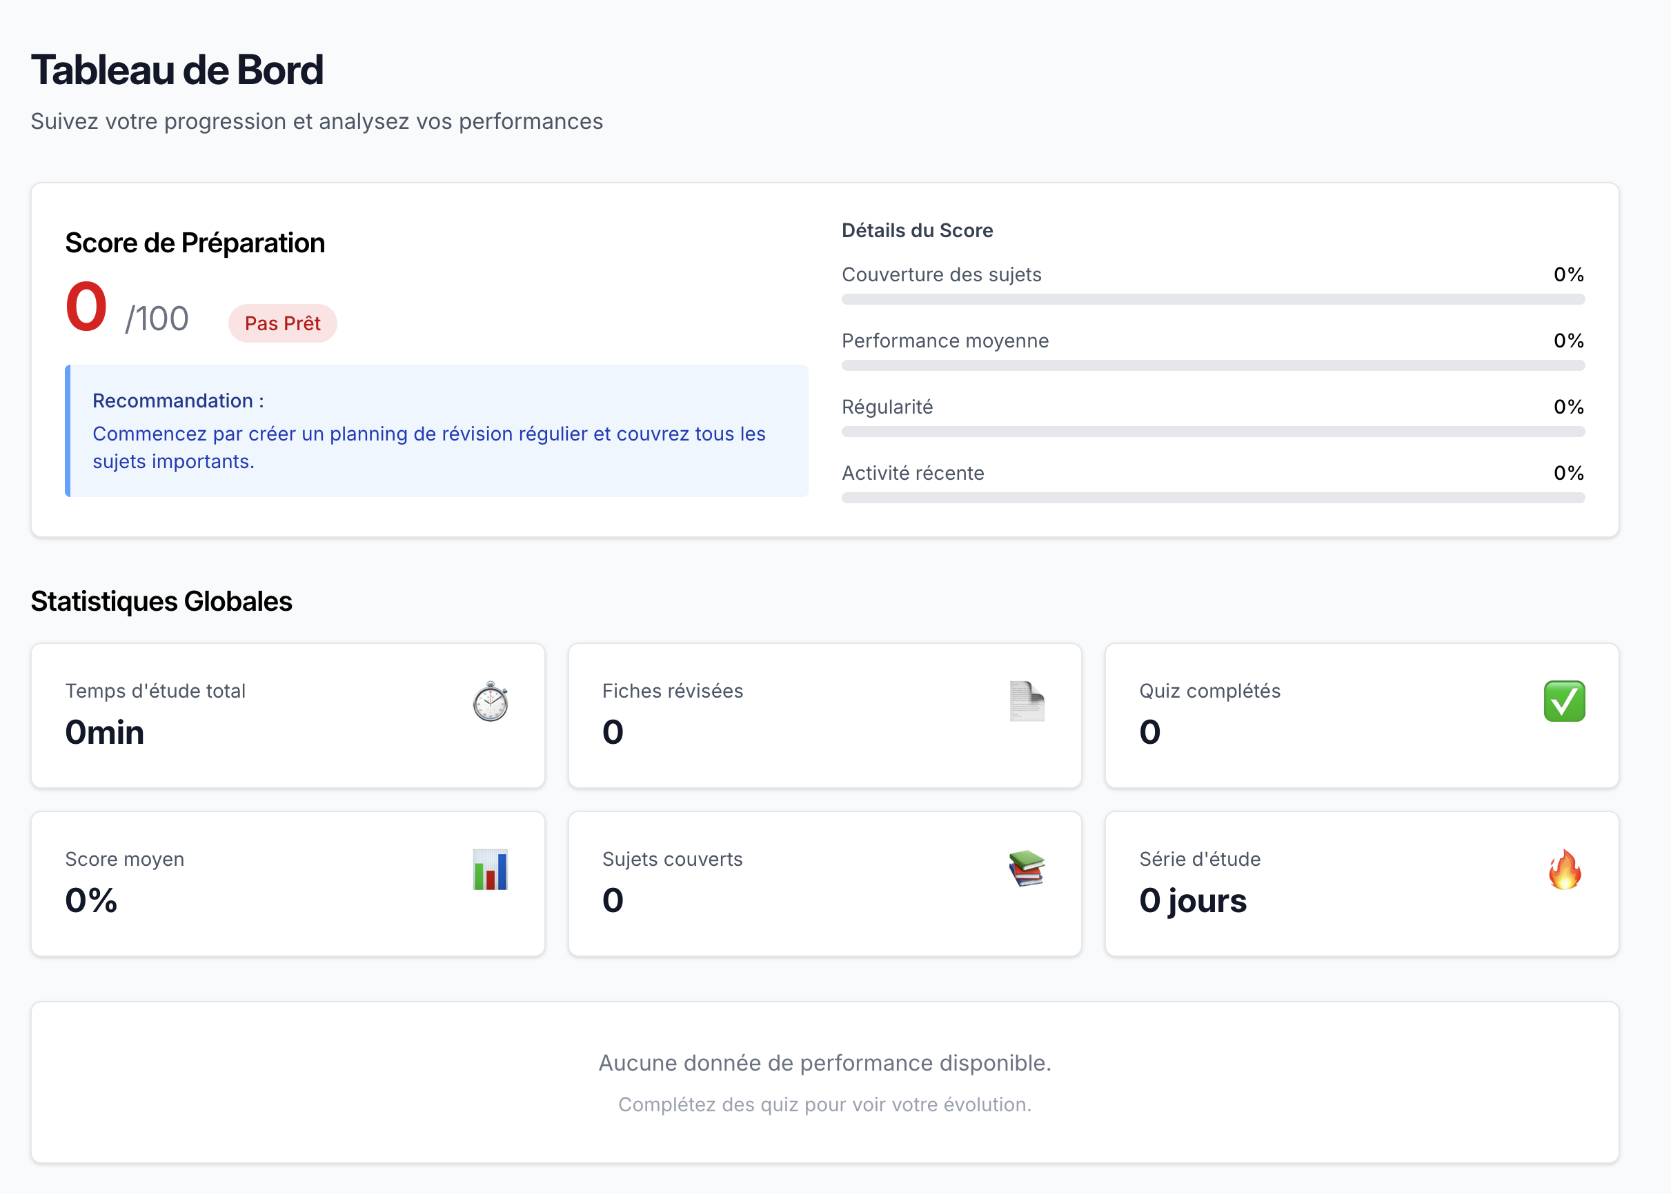Click the flame icon for Série d'étude
The height and width of the screenshot is (1194, 1671).
click(1564, 870)
